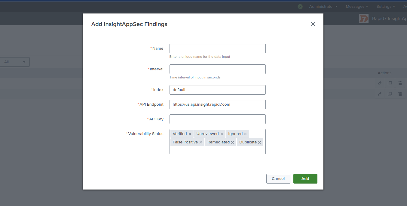Click the clone icon in second row
The height and width of the screenshot is (206, 407).
pyautogui.click(x=390, y=94)
